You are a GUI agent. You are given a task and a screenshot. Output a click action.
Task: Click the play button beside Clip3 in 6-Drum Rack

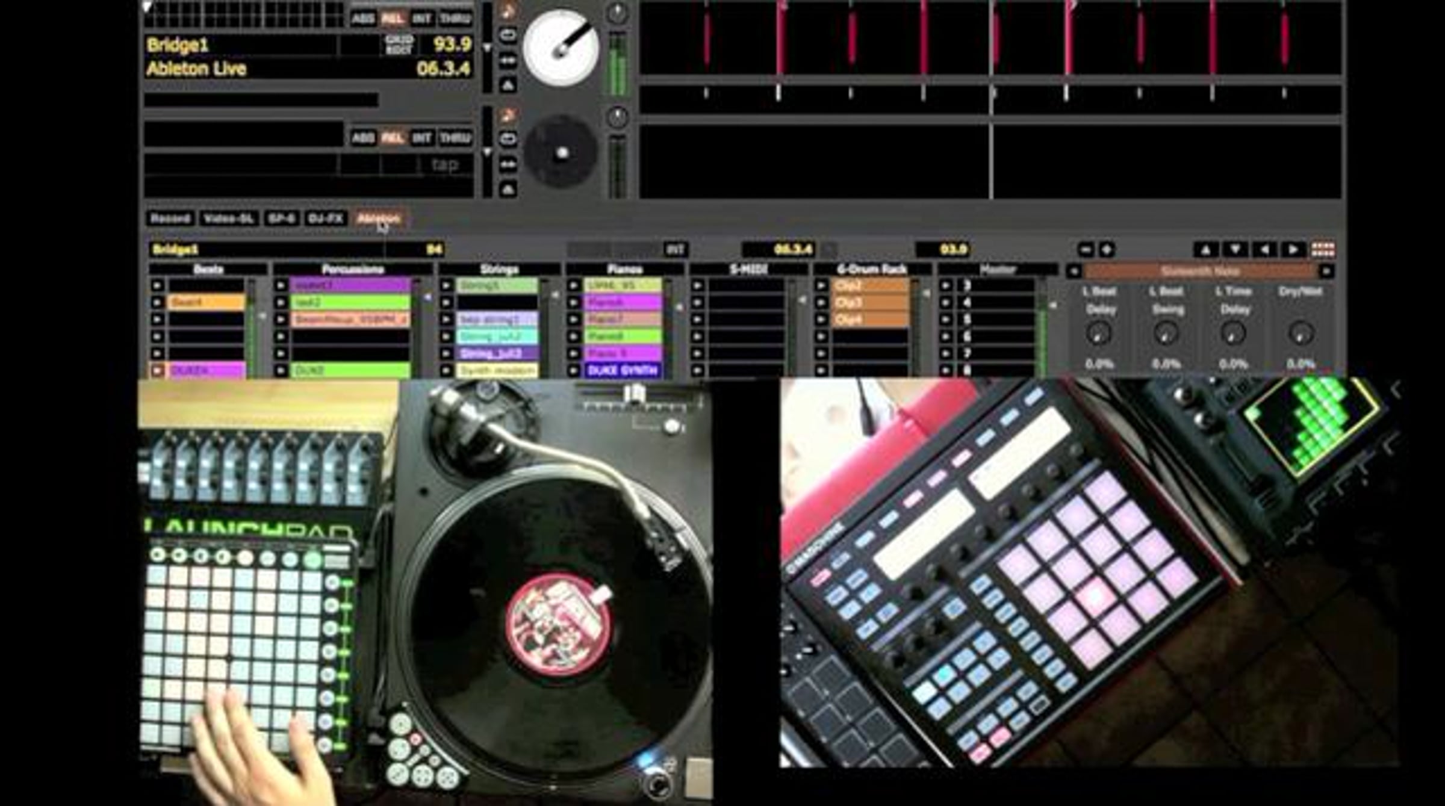(821, 302)
